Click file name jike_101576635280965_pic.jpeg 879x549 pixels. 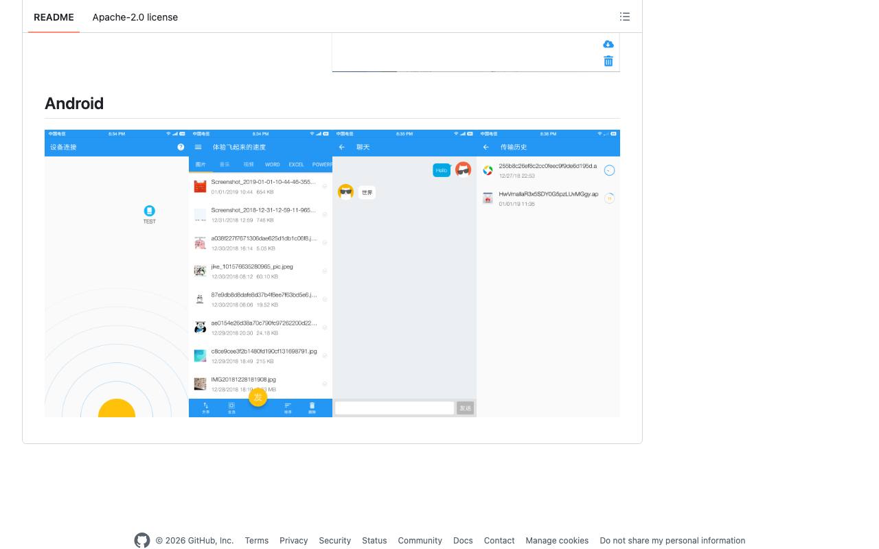(252, 266)
